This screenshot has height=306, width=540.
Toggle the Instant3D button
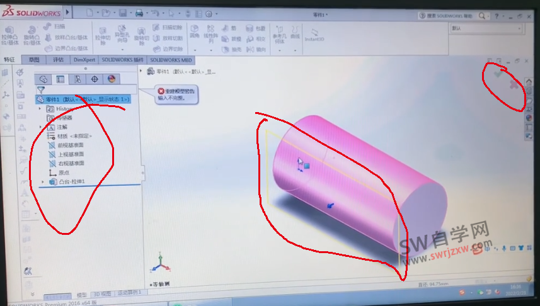click(x=314, y=35)
